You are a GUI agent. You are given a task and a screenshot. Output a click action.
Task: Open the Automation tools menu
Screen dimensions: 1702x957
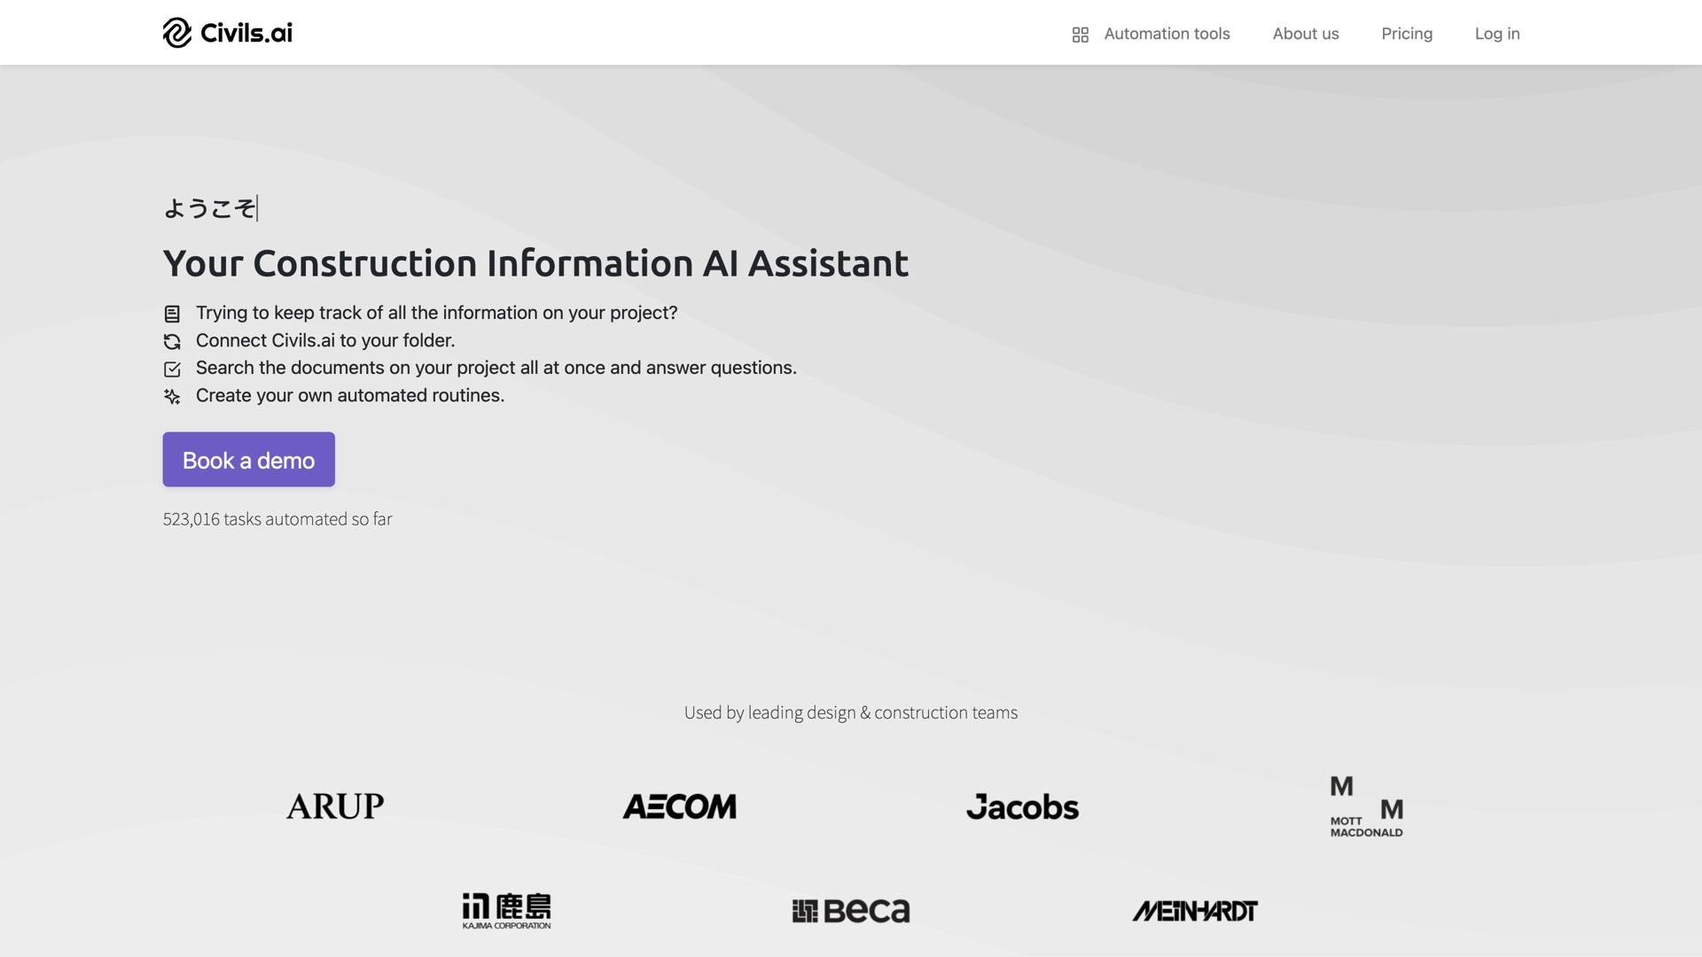[x=1167, y=34]
